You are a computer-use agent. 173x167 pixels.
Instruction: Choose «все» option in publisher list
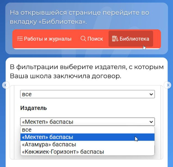pyautogui.click(x=88, y=130)
